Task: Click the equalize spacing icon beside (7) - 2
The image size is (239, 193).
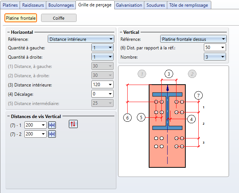Action: 52,134
